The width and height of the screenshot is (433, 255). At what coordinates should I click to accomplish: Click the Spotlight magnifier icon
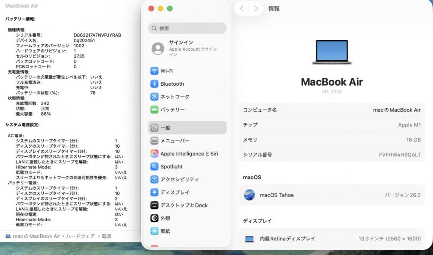pyautogui.click(x=154, y=166)
